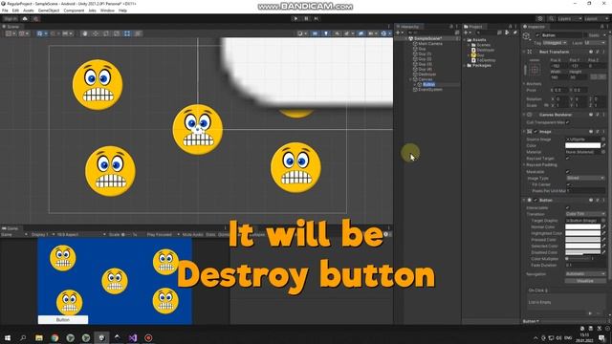Toggle the Fill Center checkbox
Screen dimensions: 612x344
point(569,184)
